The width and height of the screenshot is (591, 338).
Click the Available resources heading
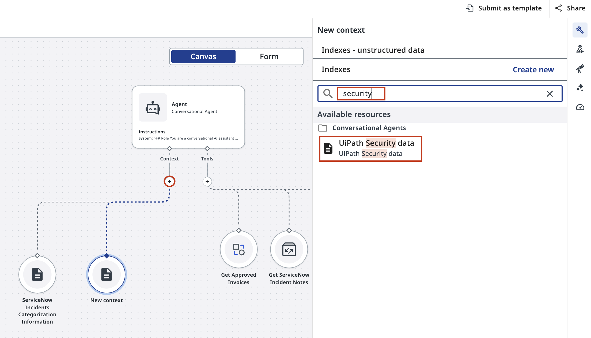pos(354,114)
